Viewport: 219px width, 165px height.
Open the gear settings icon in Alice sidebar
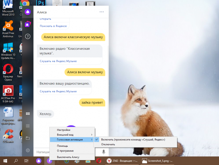28,150
